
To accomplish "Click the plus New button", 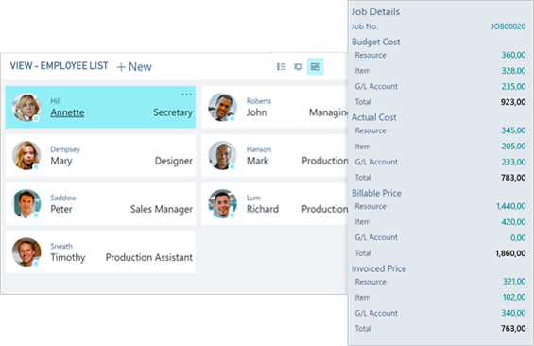I will click(x=134, y=67).
